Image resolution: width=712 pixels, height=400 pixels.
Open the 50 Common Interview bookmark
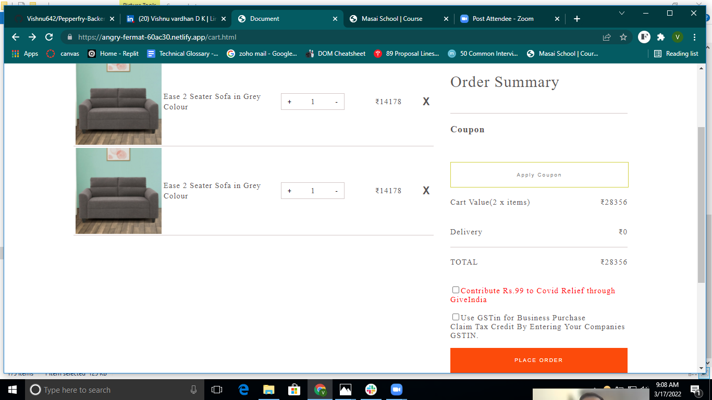pyautogui.click(x=483, y=53)
